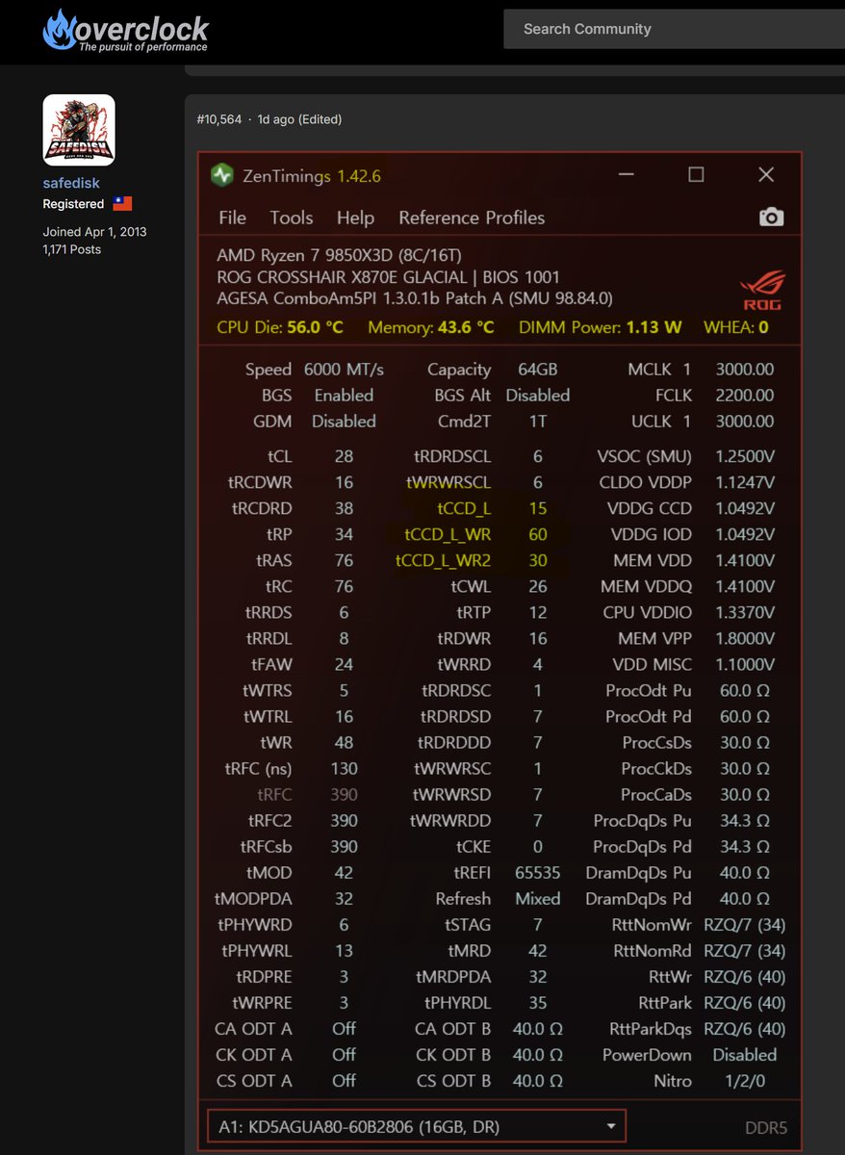Image resolution: width=845 pixels, height=1155 pixels.
Task: Click the DramDqDs Pu 40.0 Ω value
Action: tap(745, 873)
